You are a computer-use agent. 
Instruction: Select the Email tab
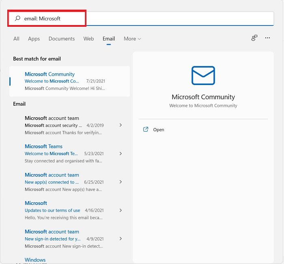click(109, 39)
